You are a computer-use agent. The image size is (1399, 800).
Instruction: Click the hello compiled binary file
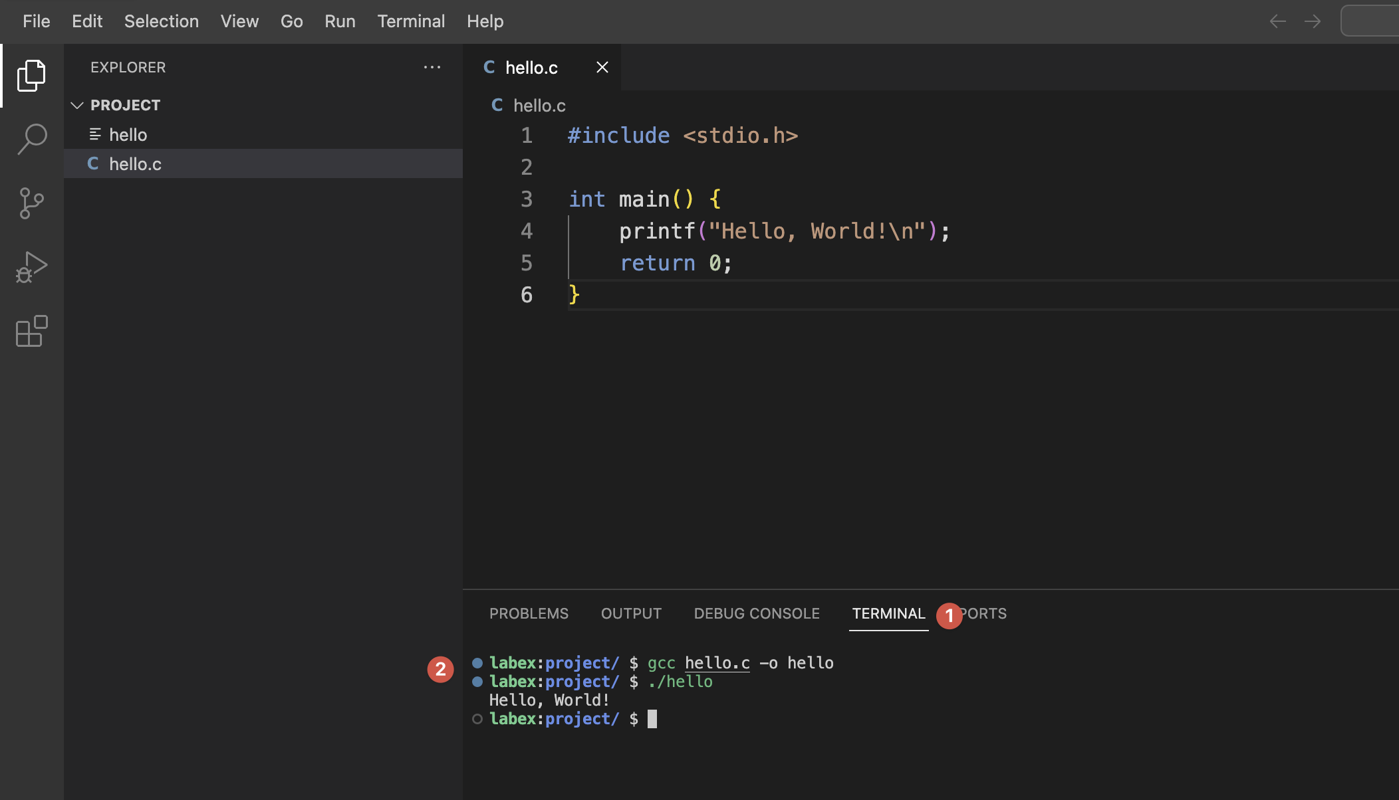(x=128, y=134)
